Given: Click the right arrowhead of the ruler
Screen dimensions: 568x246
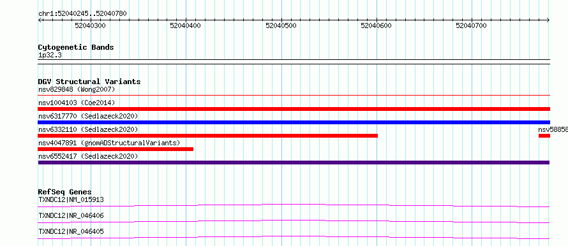Looking at the screenshot, I should tap(548, 20).
